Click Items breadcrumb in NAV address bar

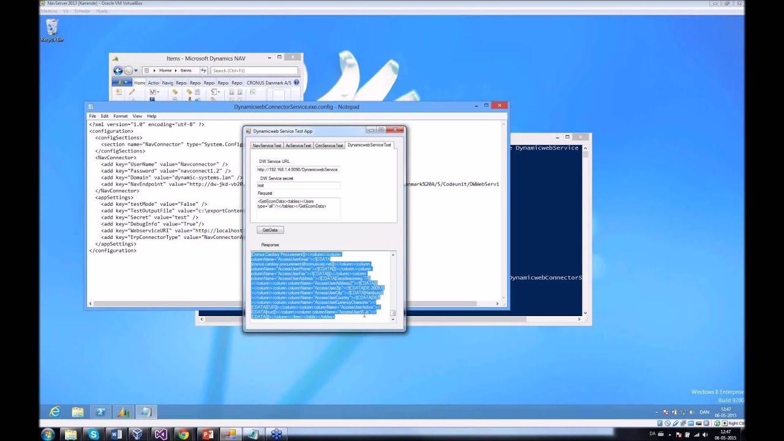[x=186, y=70]
